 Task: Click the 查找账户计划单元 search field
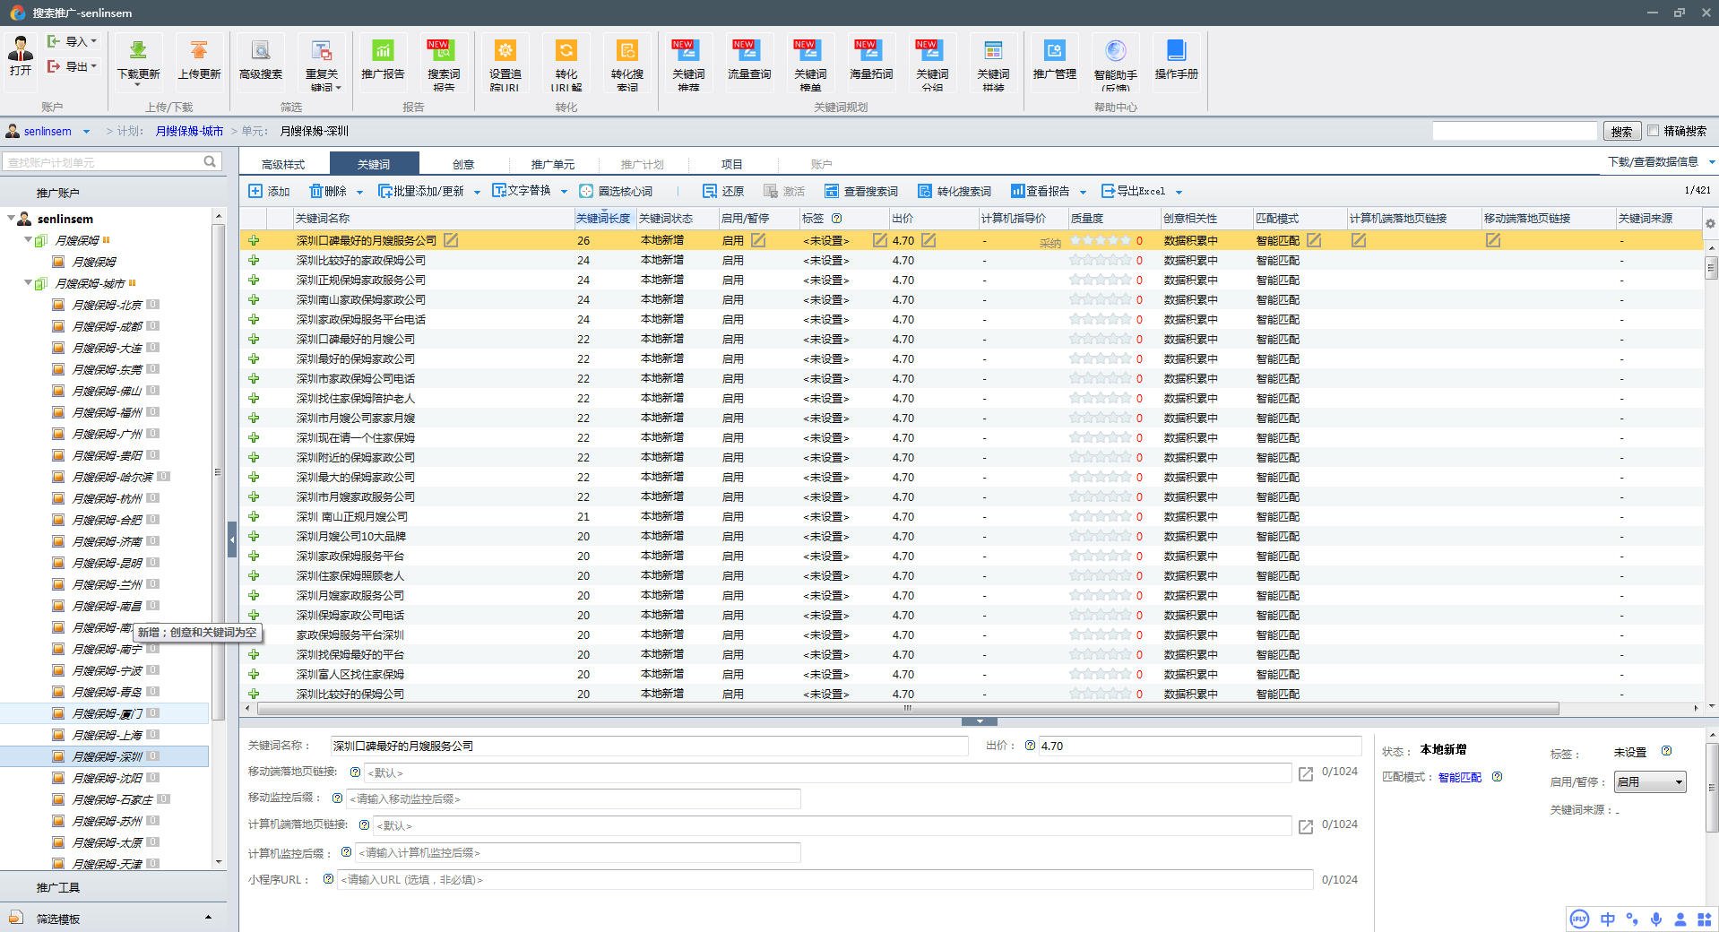click(x=103, y=162)
